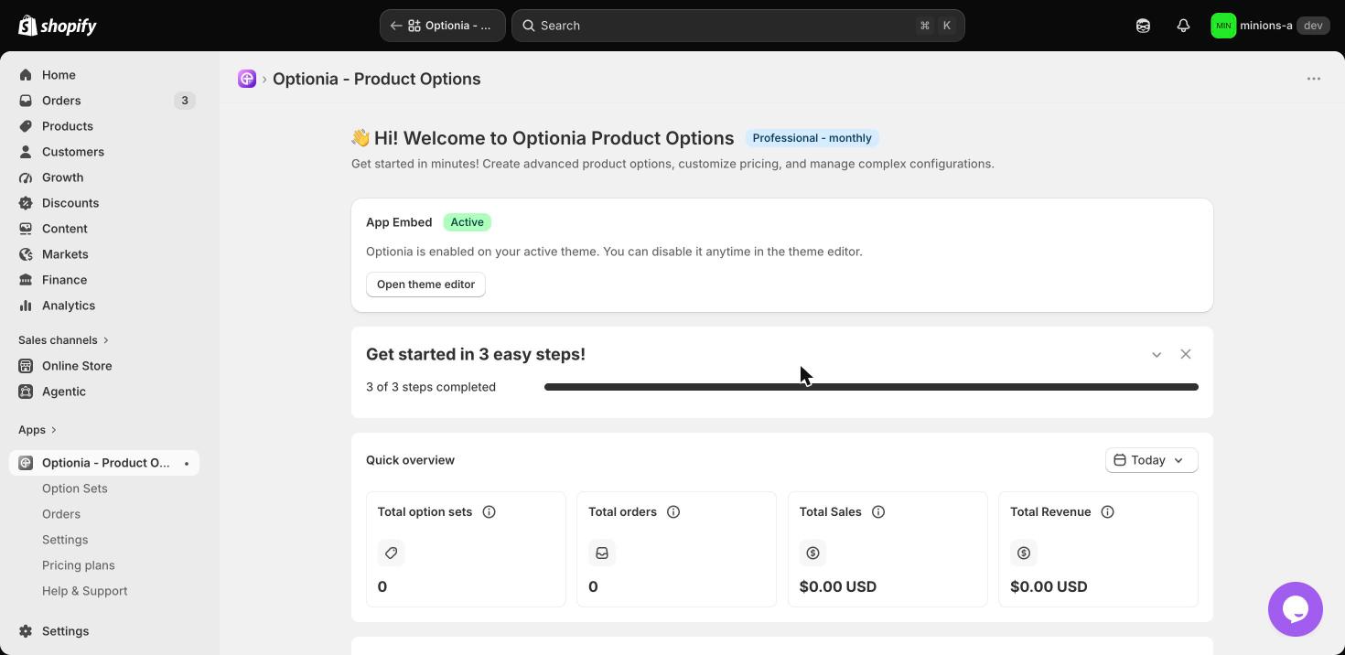The width and height of the screenshot is (1345, 655).
Task: Click the Orders icon in main sidebar
Action: (x=26, y=101)
